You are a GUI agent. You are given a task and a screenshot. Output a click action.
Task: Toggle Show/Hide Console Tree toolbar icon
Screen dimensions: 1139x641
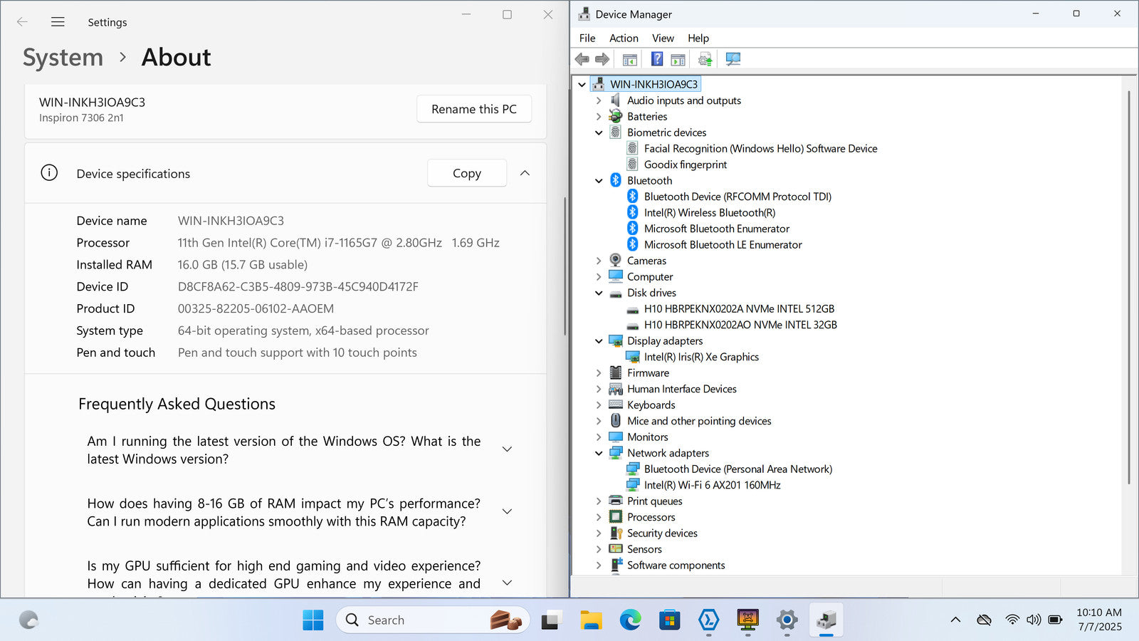coord(629,59)
